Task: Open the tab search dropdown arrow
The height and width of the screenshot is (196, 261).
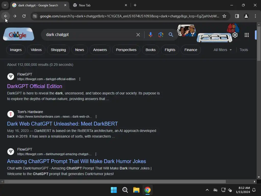Action: click(5, 5)
